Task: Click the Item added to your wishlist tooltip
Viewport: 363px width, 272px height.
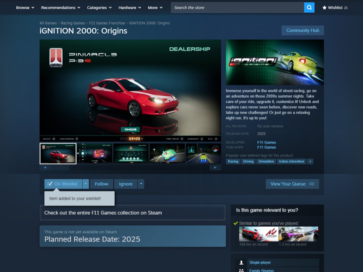Action: click(80, 199)
